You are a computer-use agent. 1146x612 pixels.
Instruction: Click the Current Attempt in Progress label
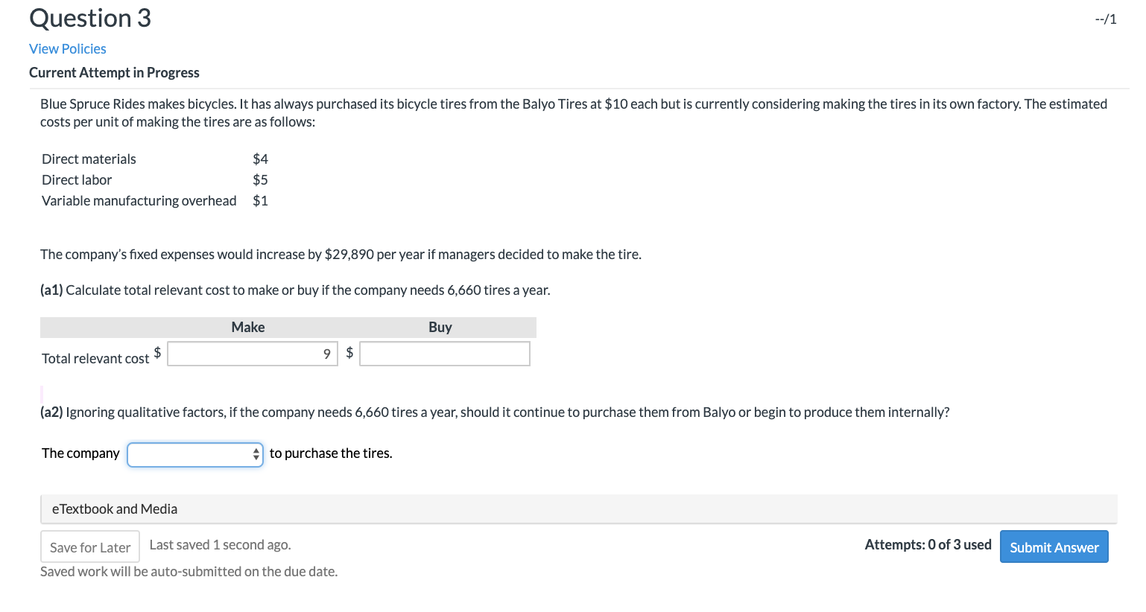(114, 72)
